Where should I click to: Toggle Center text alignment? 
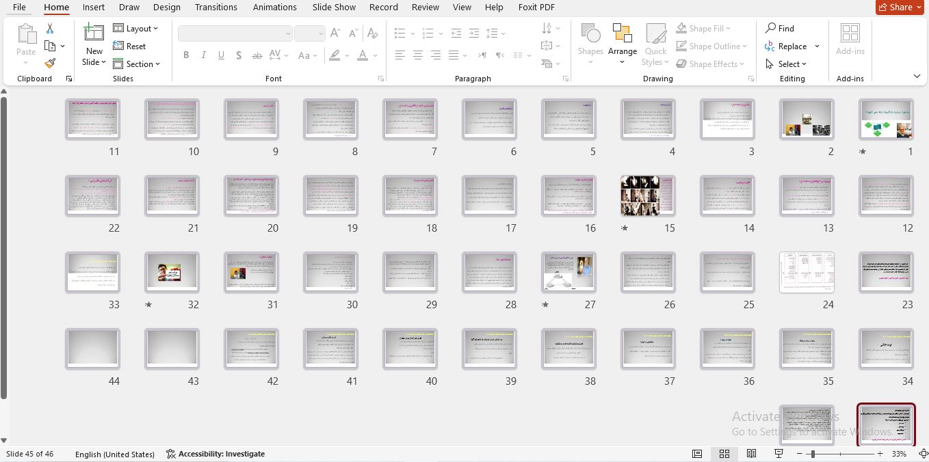[418, 55]
